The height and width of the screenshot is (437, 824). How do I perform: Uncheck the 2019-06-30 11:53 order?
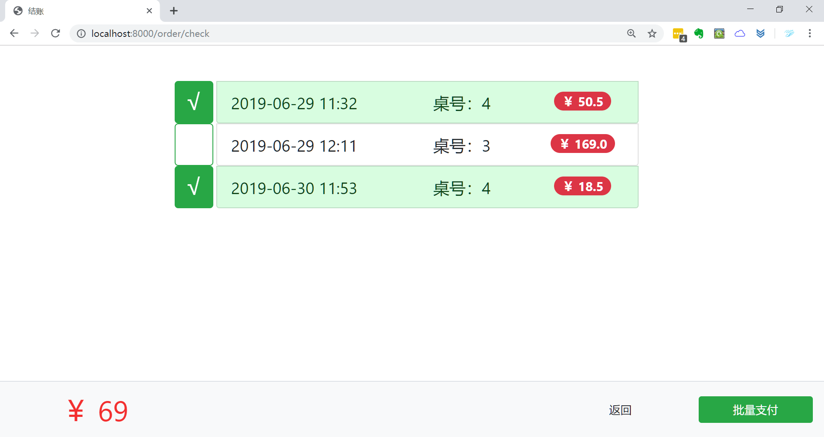(194, 187)
